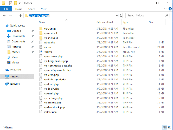Open Music in the navigation pane

(x=15, y=57)
